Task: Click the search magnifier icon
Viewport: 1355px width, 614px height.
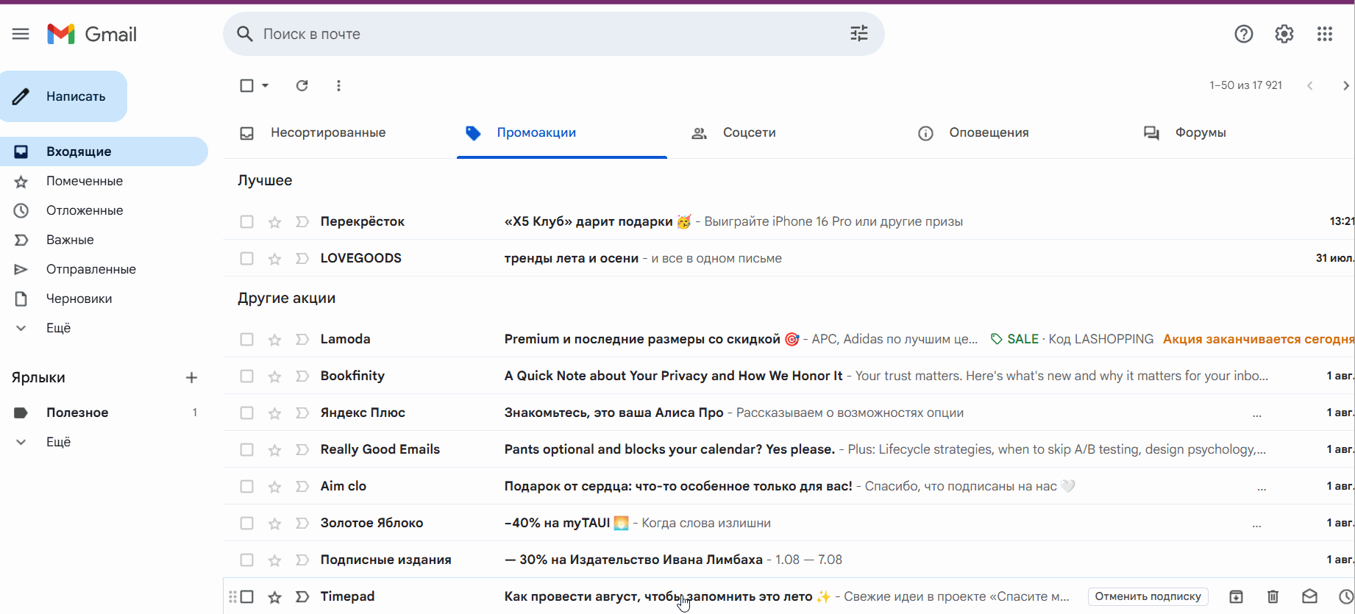Action: pyautogui.click(x=245, y=34)
